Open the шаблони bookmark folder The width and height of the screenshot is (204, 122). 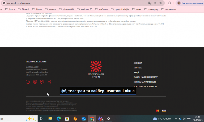tap(101, 9)
